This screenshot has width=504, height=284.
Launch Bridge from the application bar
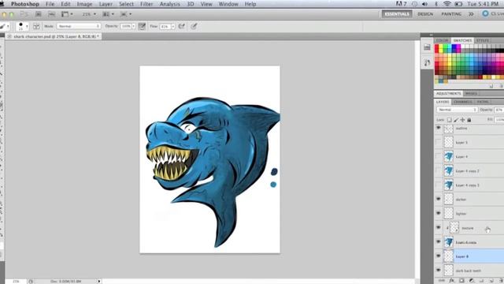39,14
